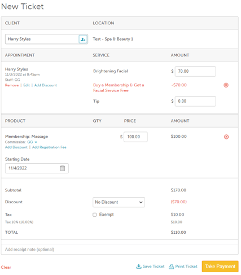The image size is (241, 275).
Task: Click the Print Ticket printer icon
Action: [x=171, y=267]
